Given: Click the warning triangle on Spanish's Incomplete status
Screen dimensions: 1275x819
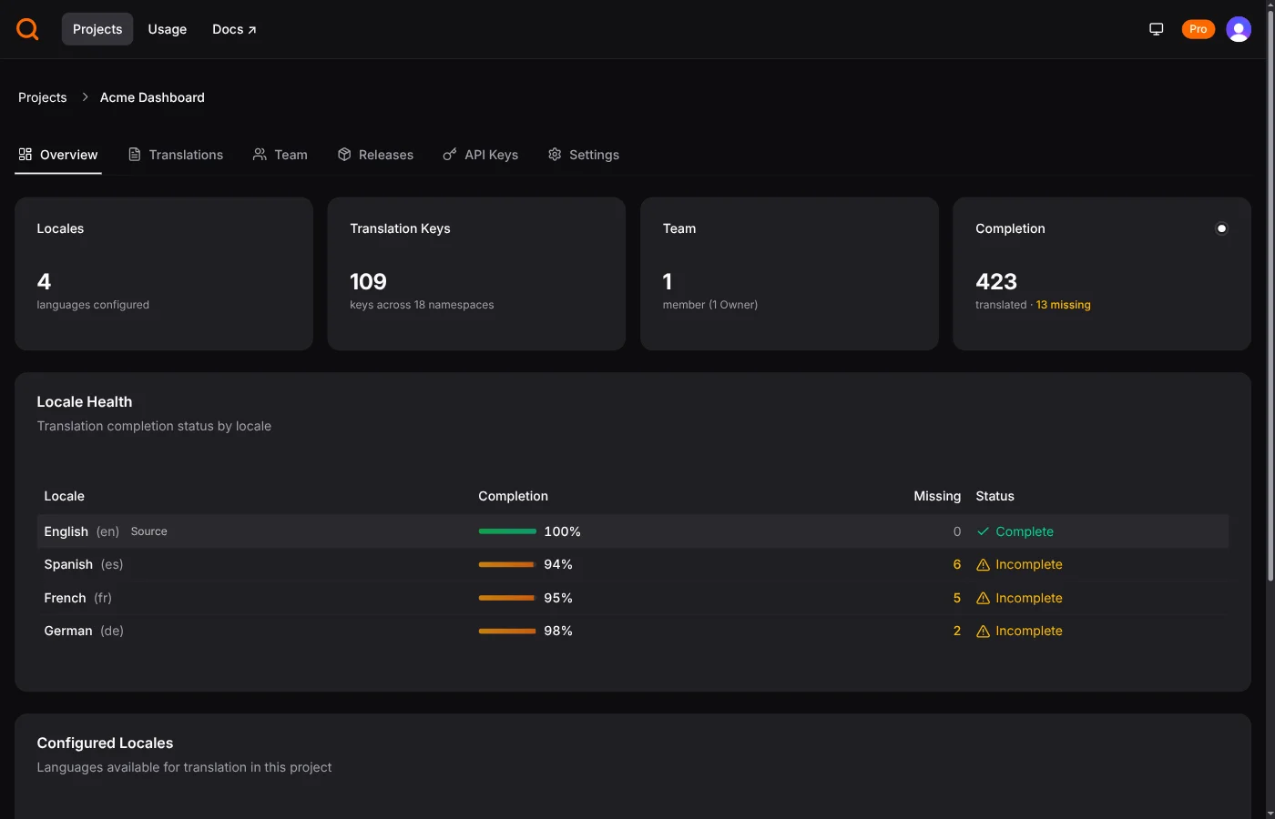Looking at the screenshot, I should click(x=983, y=564).
